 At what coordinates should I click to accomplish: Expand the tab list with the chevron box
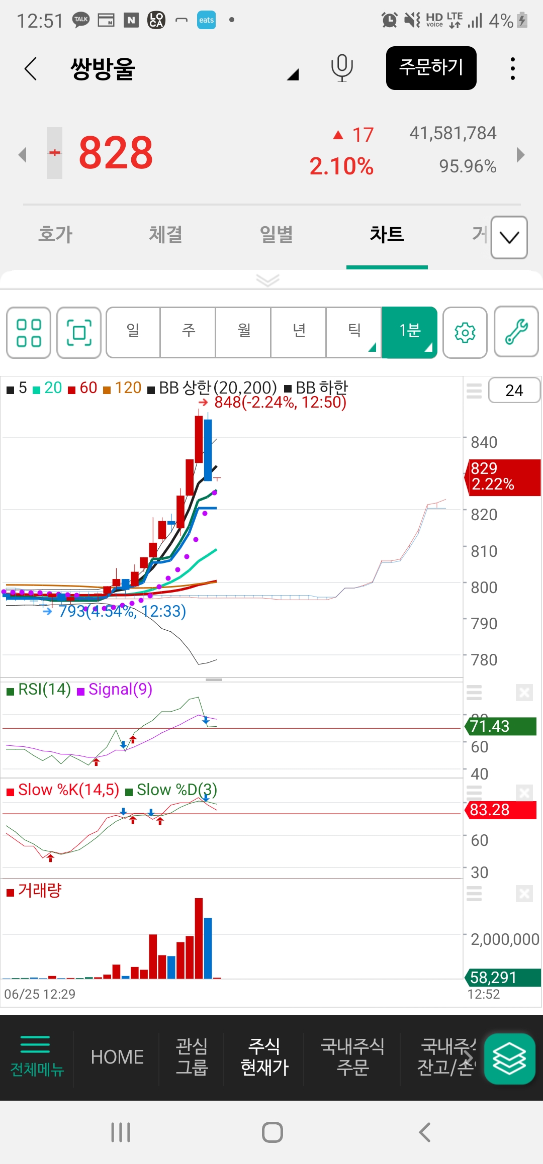click(x=509, y=238)
